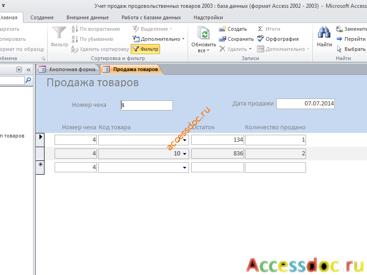Click the Копировать copy command
Screen dimensions: 367x275
pos(13,39)
